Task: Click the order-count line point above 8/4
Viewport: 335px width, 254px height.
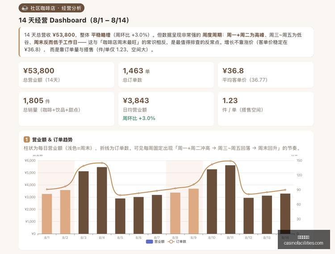Action: 102,163
